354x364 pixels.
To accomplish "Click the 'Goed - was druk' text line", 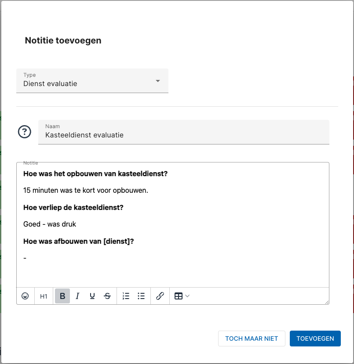I will click(x=50, y=224).
